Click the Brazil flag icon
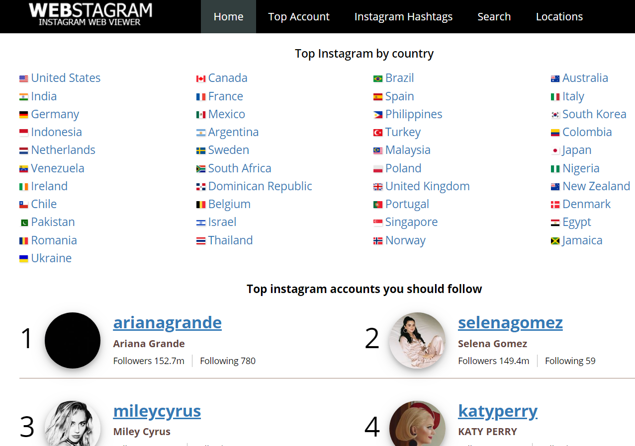Screen dimensions: 635x446 378,78
